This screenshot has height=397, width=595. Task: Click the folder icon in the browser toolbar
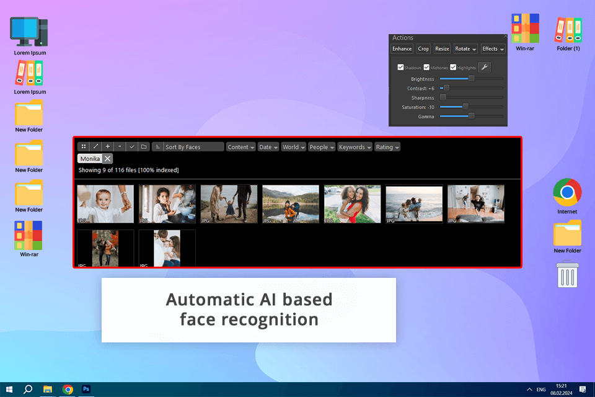click(x=144, y=146)
